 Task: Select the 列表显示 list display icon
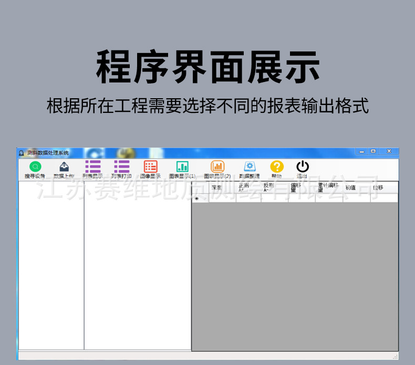(x=93, y=166)
